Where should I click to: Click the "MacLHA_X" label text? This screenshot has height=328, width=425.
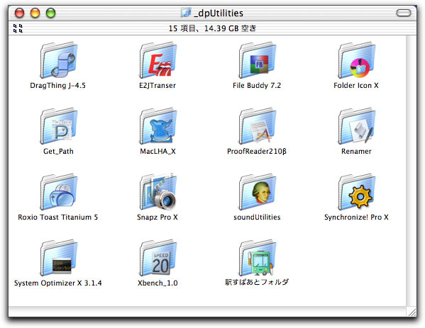(x=158, y=152)
